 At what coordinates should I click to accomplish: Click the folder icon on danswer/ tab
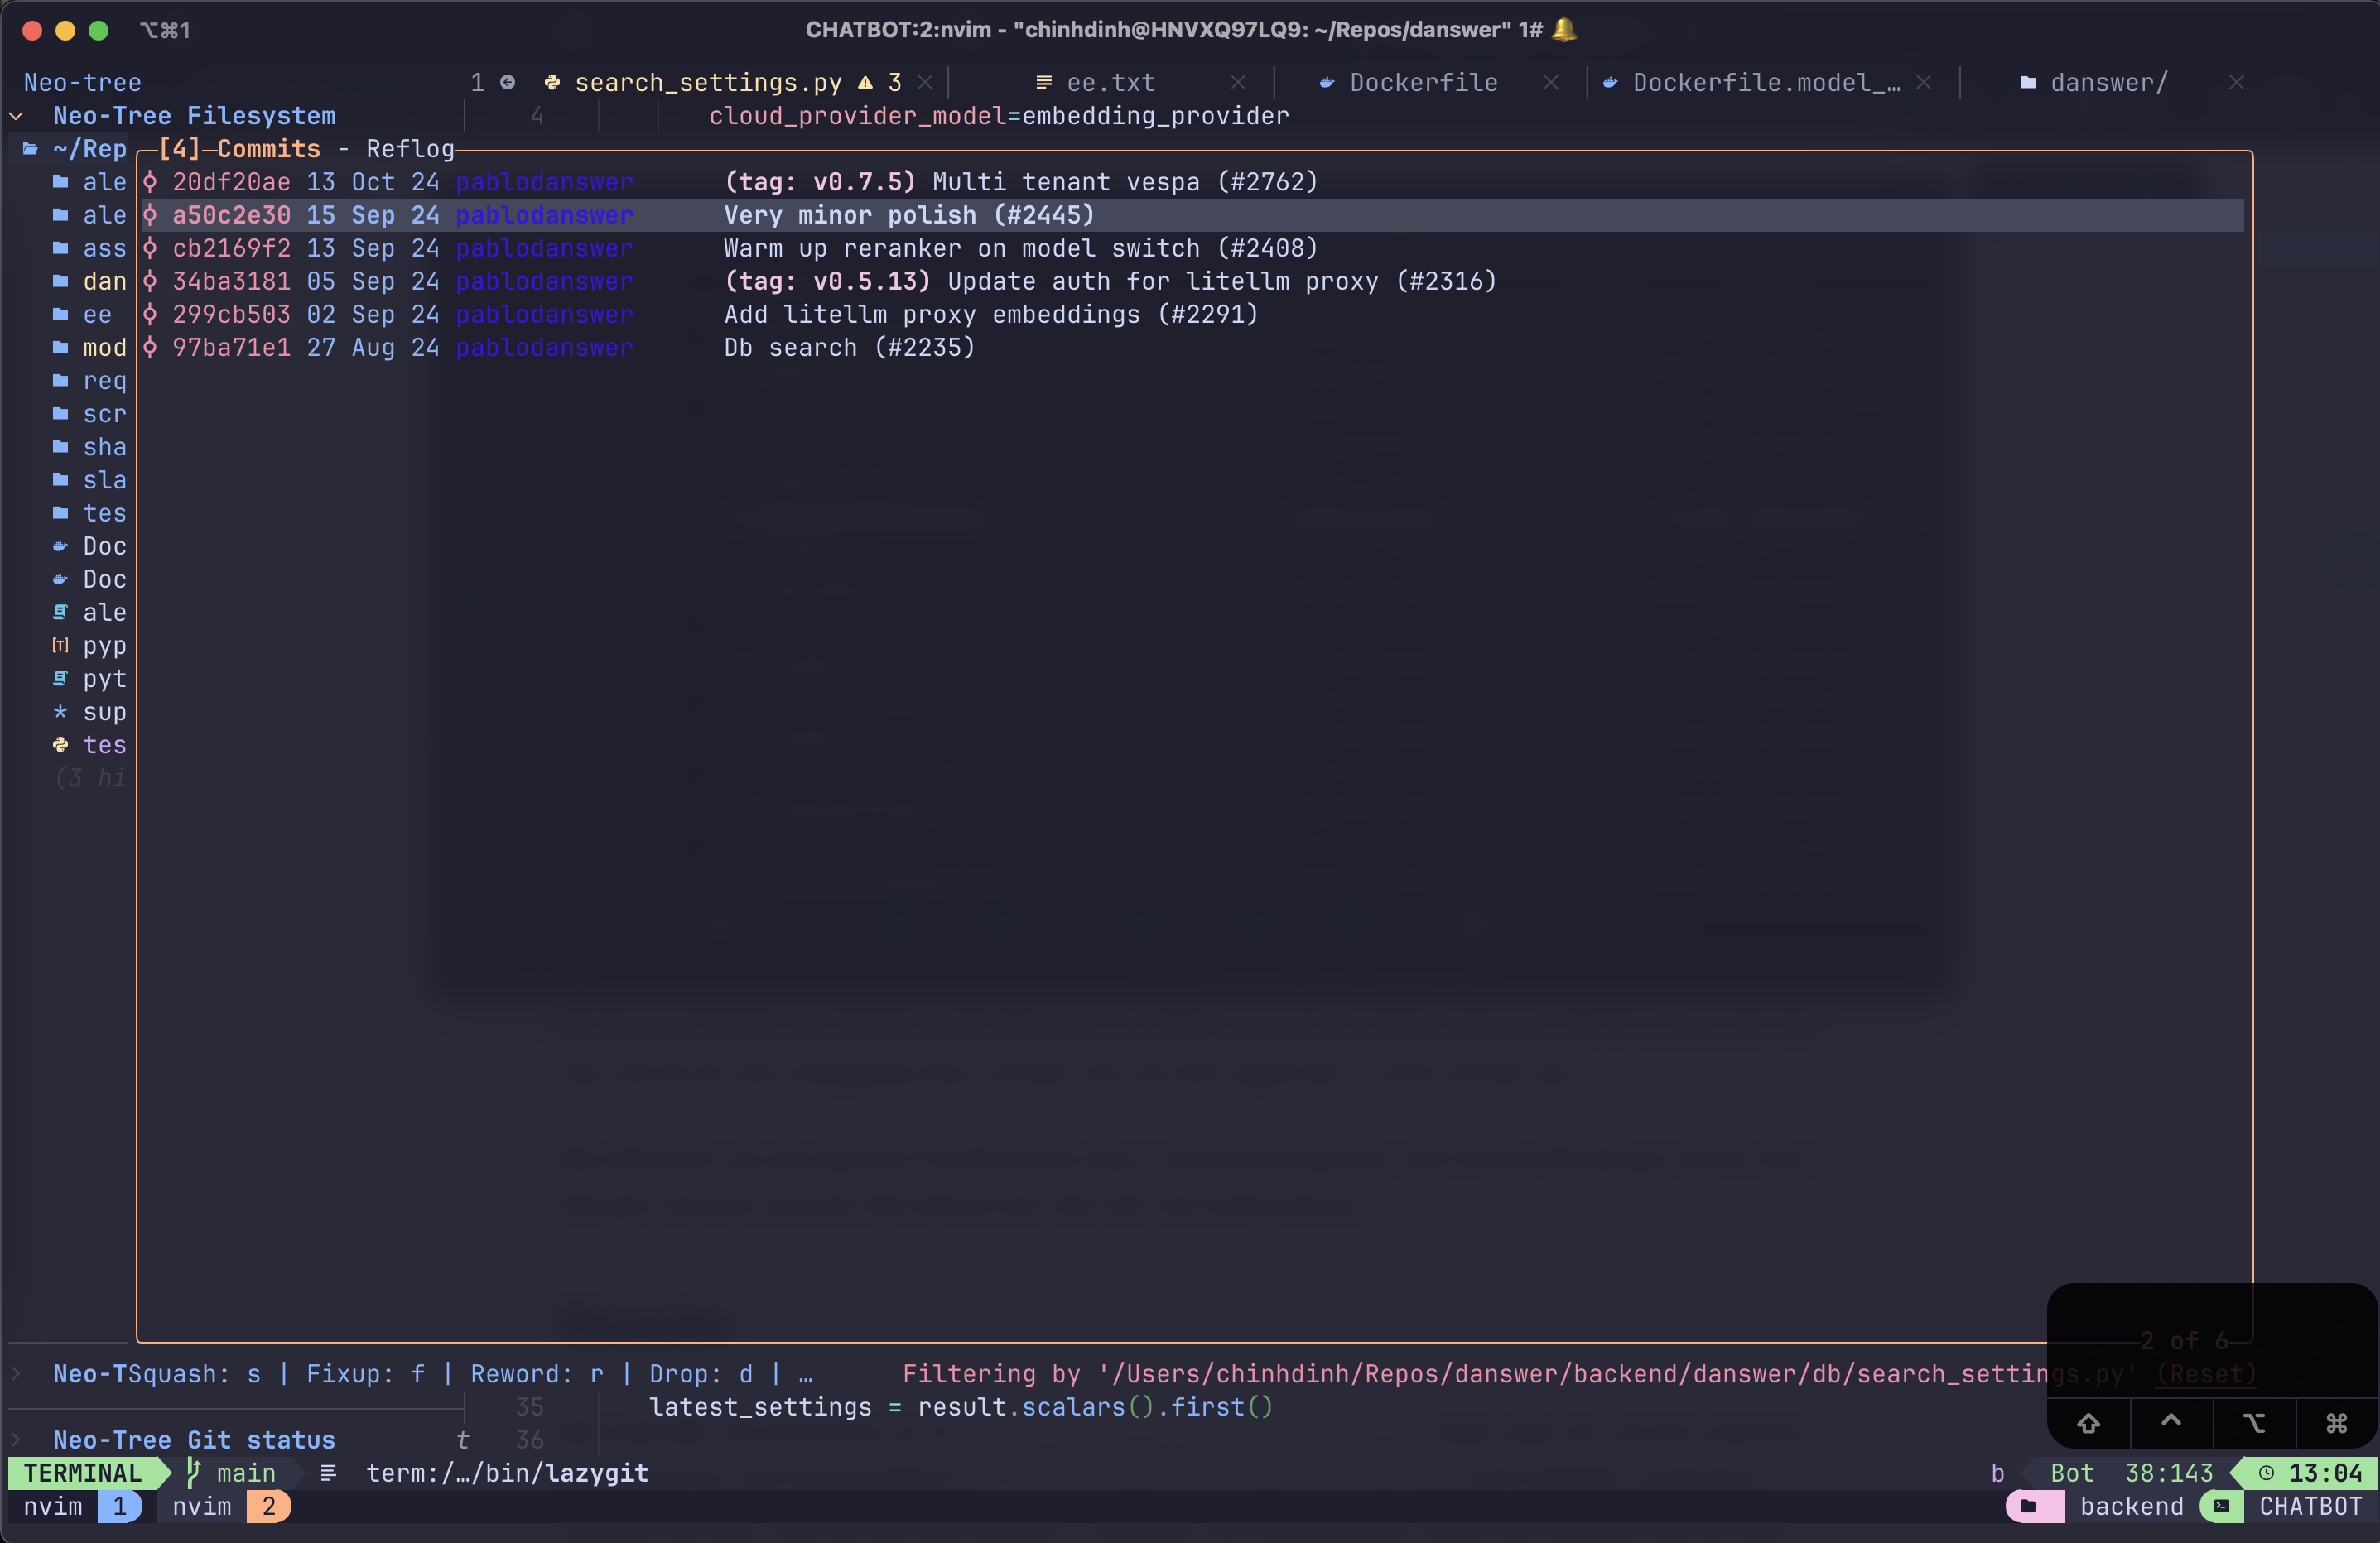(2027, 83)
